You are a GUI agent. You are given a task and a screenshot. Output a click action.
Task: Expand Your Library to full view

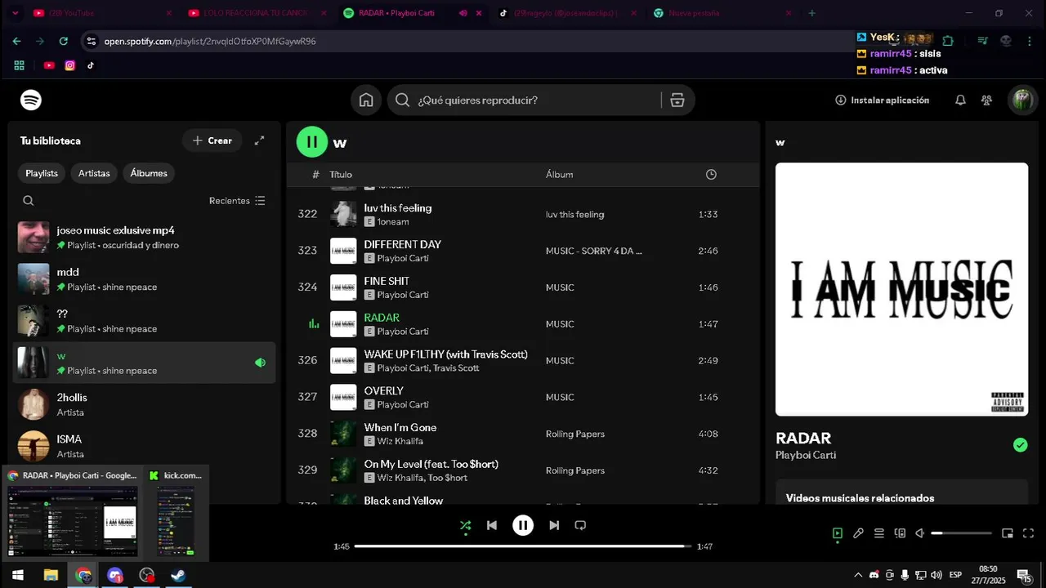pyautogui.click(x=259, y=140)
